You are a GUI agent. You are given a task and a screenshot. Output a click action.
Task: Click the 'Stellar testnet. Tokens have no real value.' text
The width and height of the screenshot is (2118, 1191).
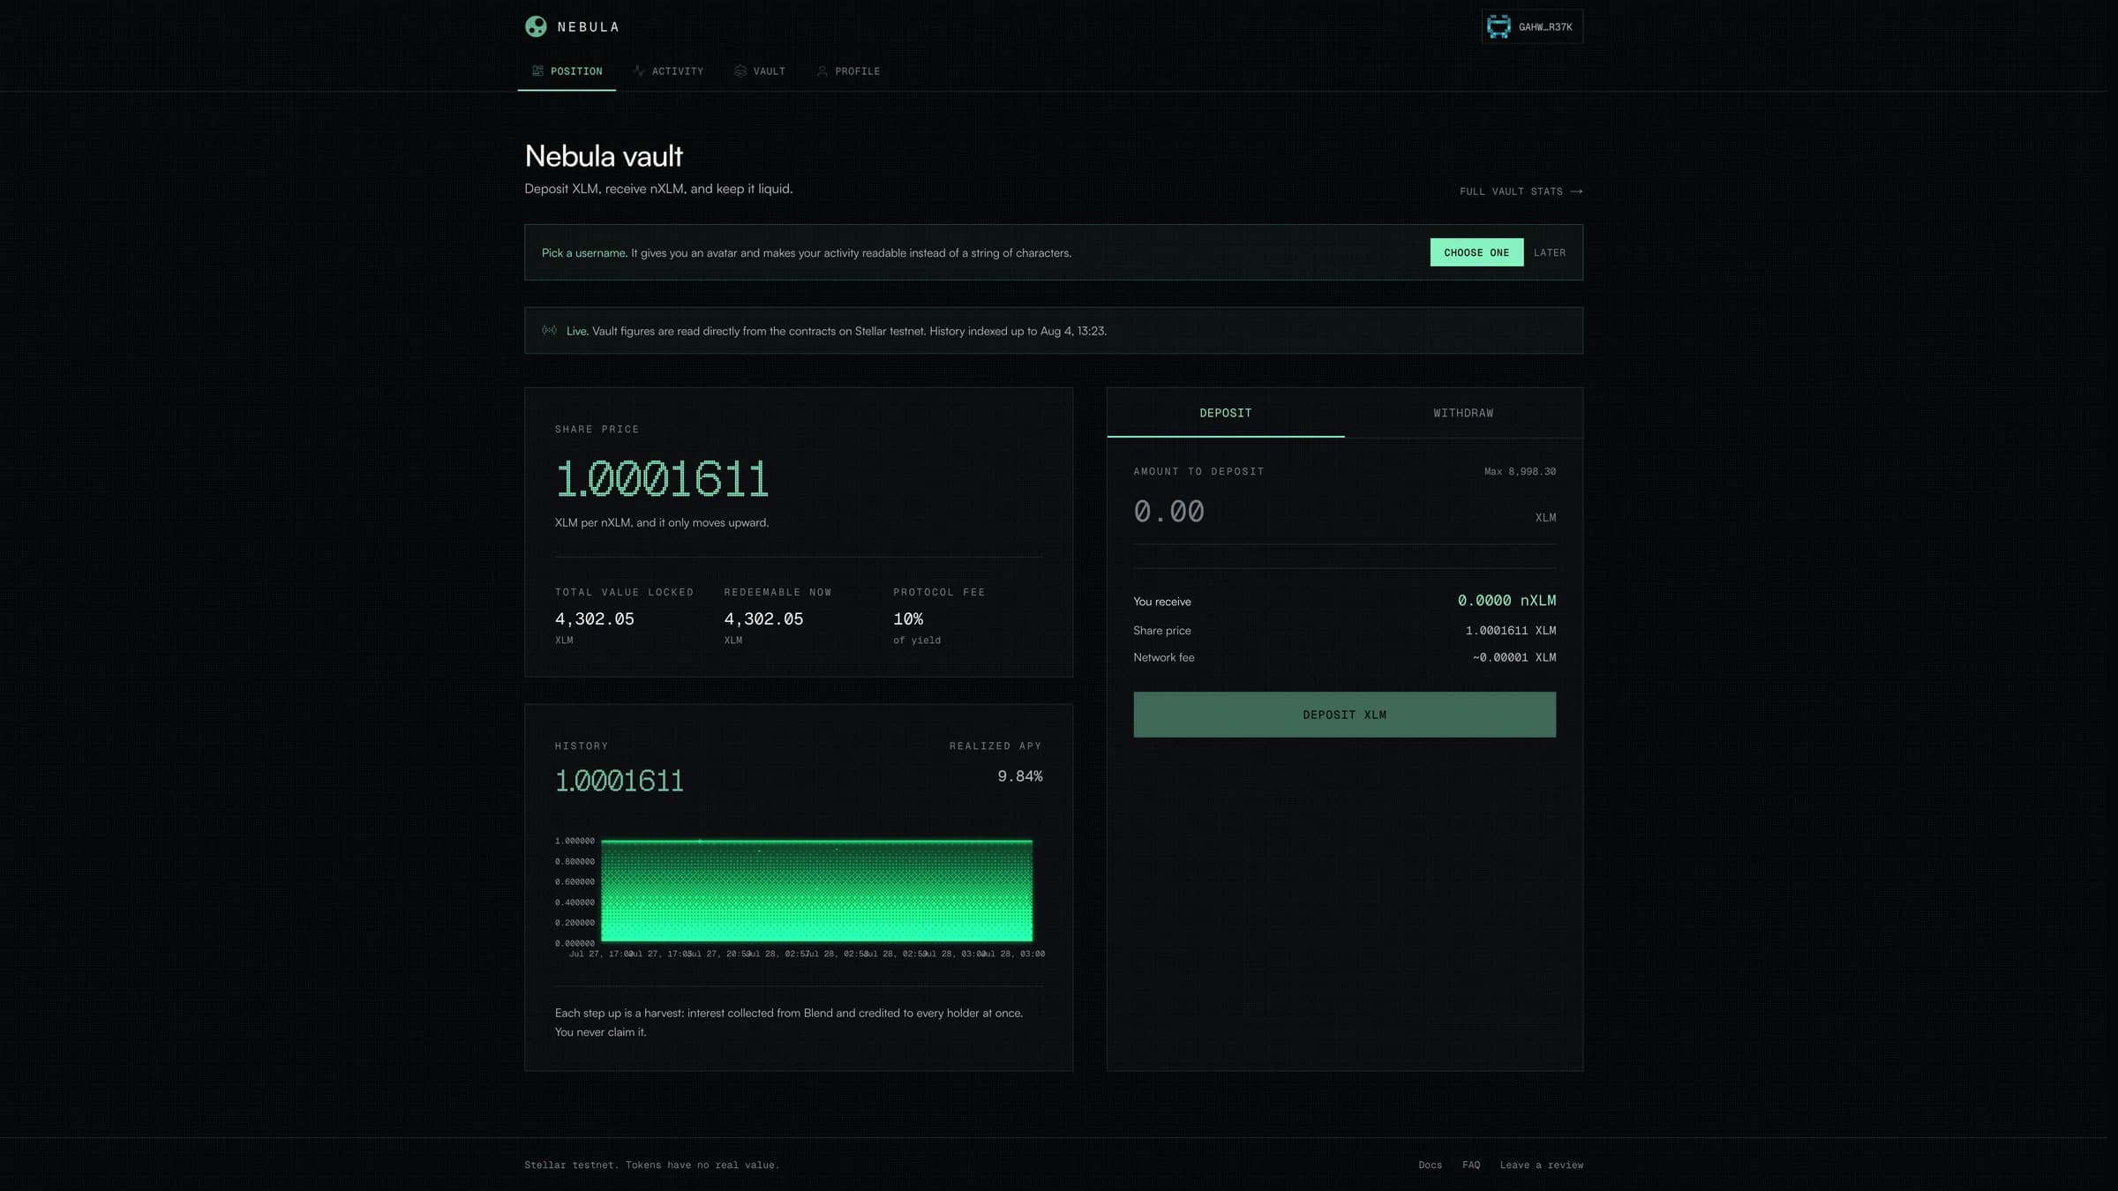coord(651,1165)
